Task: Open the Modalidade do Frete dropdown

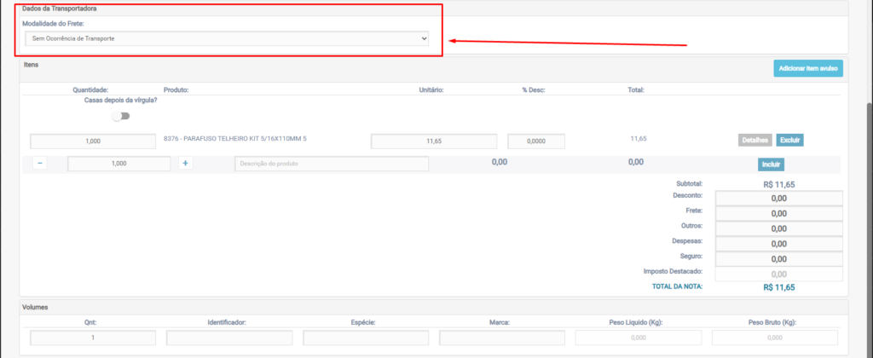Action: [226, 39]
